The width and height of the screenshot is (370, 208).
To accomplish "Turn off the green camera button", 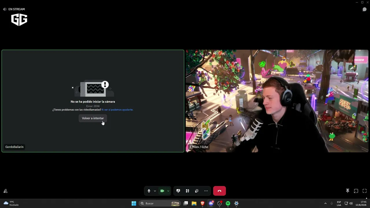I will [x=162, y=191].
